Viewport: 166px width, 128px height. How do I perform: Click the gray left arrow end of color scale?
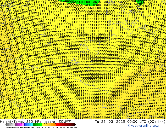click(x=6, y=125)
